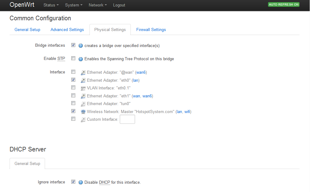Click the VLAN Interface eth0.1 icon
The height and width of the screenshot is (192, 310).
(x=83, y=88)
